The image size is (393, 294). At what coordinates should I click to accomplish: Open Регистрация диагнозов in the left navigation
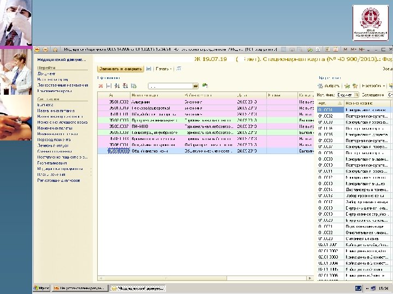click(58, 180)
